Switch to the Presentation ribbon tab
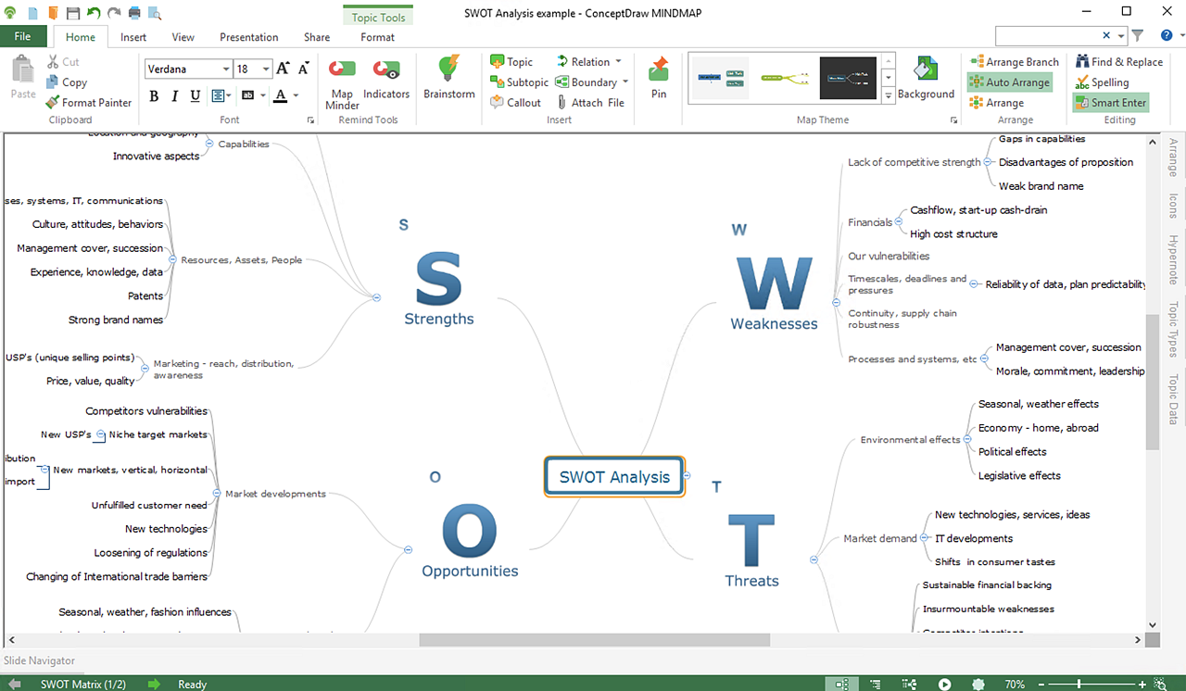The image size is (1186, 691). pyautogui.click(x=248, y=37)
